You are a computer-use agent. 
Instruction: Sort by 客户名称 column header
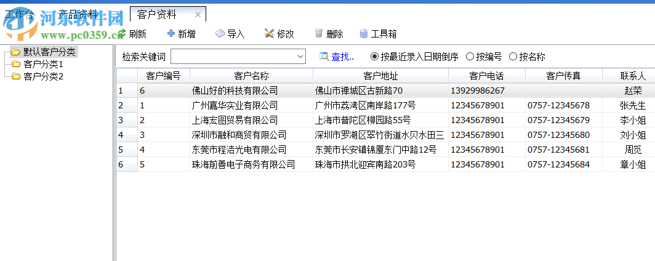[x=251, y=76]
